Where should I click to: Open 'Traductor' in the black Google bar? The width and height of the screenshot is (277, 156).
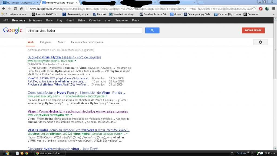121,21
